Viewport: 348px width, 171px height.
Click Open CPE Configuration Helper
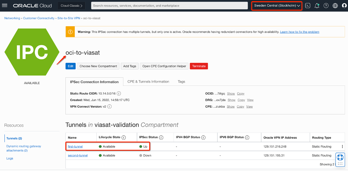pyautogui.click(x=164, y=66)
